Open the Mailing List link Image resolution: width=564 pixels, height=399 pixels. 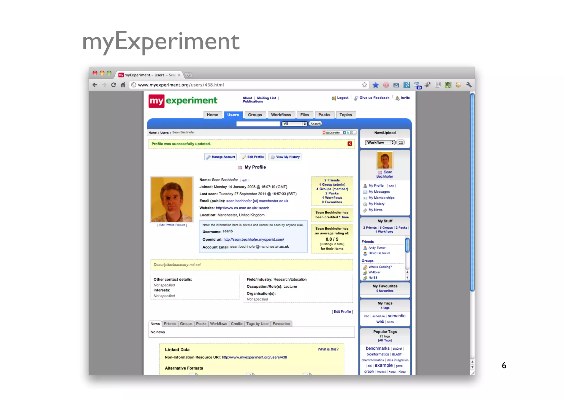pos(267,98)
